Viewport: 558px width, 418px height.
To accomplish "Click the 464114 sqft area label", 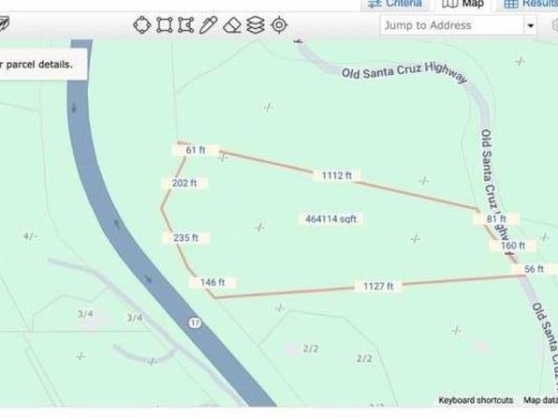I will (x=330, y=218).
